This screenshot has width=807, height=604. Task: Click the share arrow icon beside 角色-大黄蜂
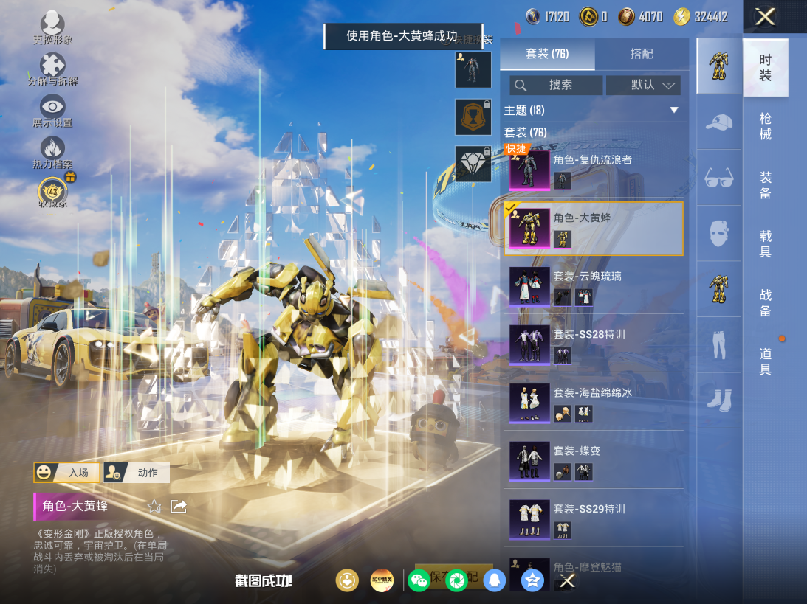[x=178, y=507]
